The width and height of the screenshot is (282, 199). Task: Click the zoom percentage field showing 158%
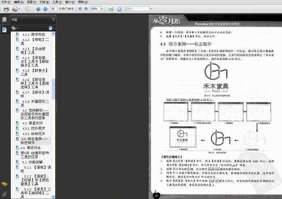pos(95,8)
